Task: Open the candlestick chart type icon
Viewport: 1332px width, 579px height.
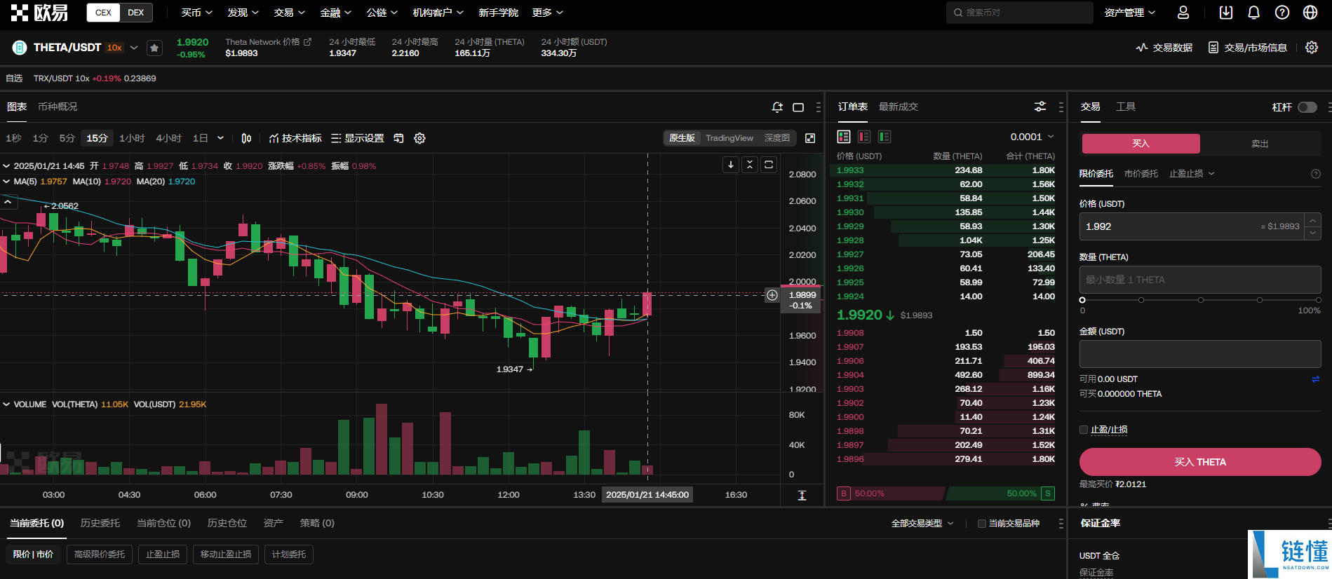Action: tap(246, 138)
